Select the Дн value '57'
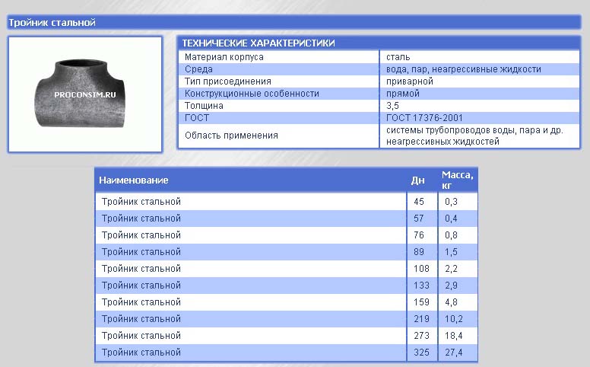This screenshot has width=590, height=367. (x=419, y=219)
